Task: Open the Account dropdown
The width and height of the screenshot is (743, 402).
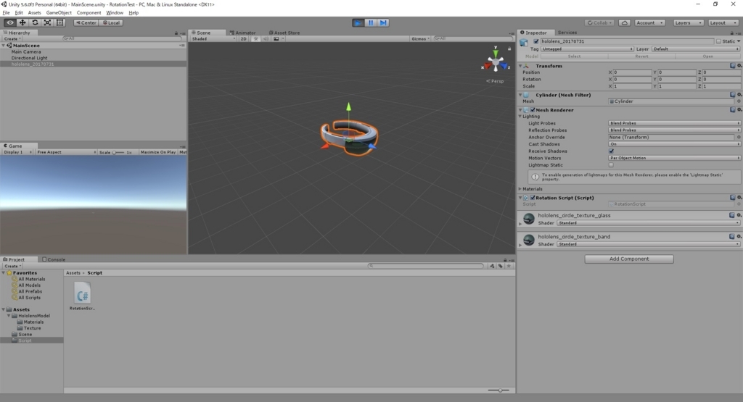Action: click(649, 22)
